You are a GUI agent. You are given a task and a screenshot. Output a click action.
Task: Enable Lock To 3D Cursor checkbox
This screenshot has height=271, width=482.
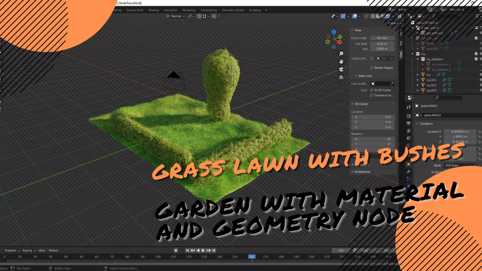[x=372, y=90]
